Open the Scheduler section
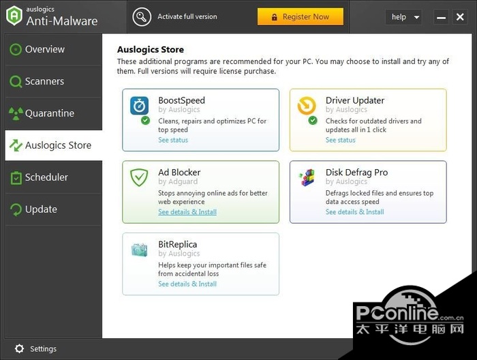Image resolution: width=477 pixels, height=360 pixels. pyautogui.click(x=54, y=177)
